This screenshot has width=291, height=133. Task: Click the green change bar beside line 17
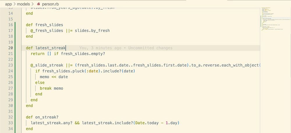coord(15,31)
